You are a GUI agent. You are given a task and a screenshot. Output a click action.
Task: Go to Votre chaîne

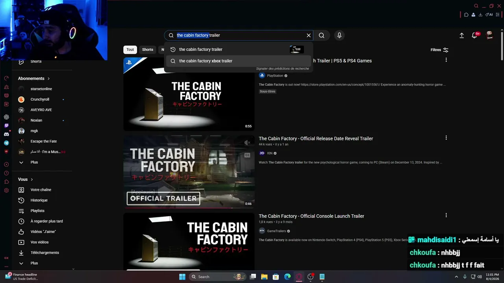(x=41, y=190)
